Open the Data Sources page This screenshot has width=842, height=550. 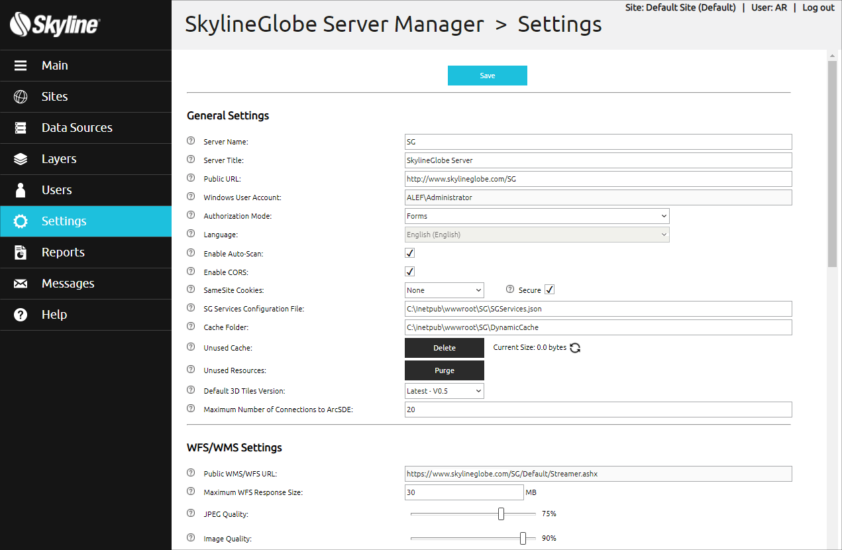[x=85, y=128]
